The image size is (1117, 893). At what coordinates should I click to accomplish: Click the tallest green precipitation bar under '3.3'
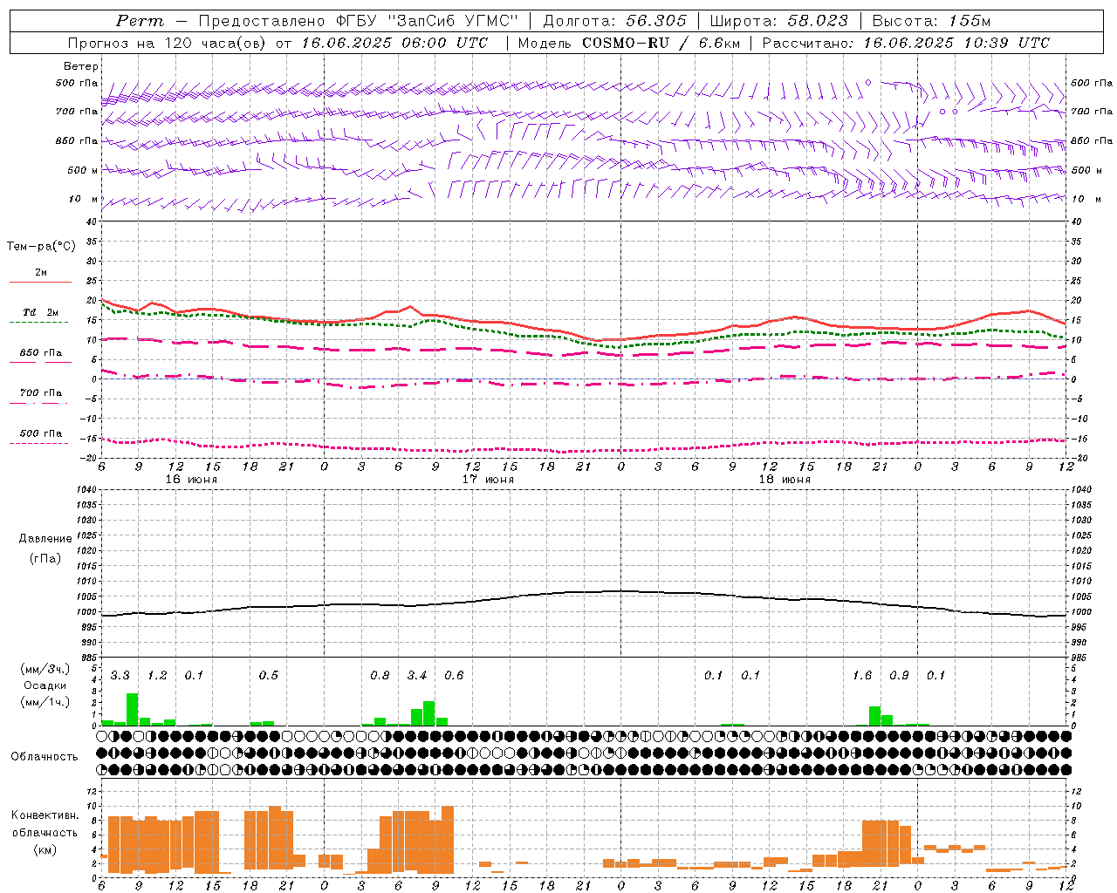pos(133,709)
